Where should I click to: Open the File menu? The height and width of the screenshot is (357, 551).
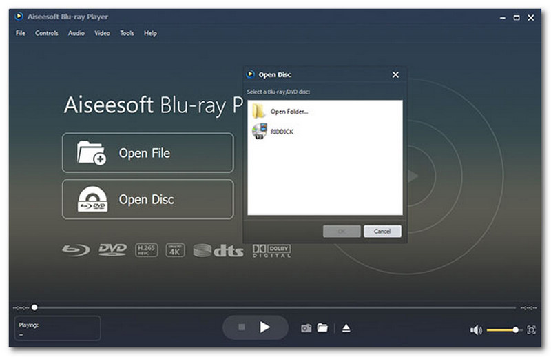point(21,33)
